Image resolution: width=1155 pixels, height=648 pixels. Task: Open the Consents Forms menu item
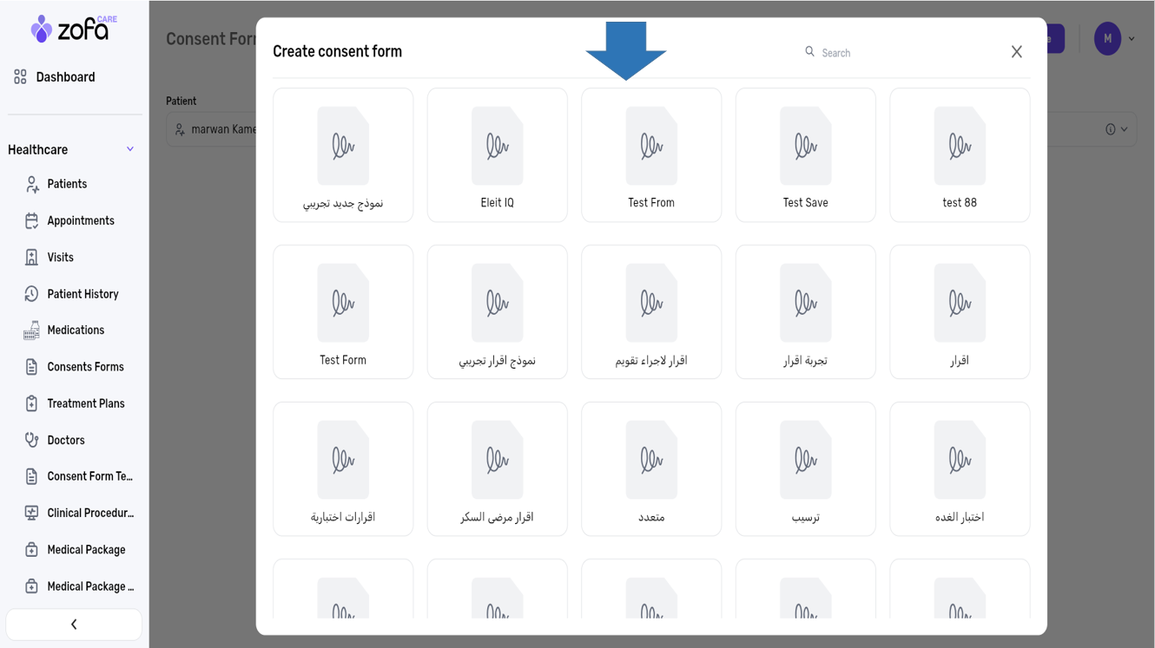85,367
